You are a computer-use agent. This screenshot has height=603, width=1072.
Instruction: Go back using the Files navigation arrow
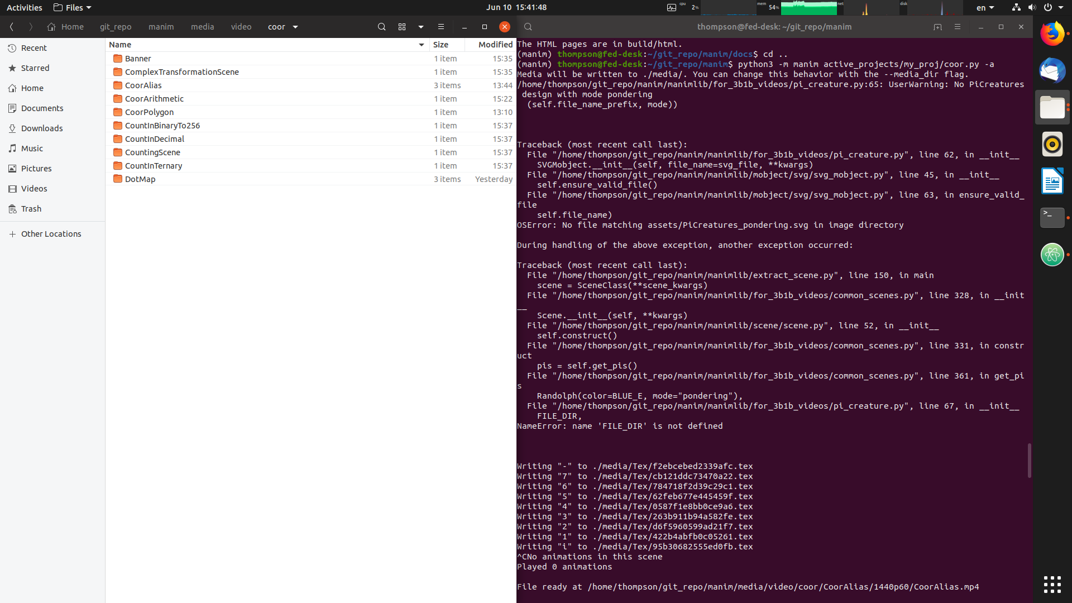(x=11, y=26)
